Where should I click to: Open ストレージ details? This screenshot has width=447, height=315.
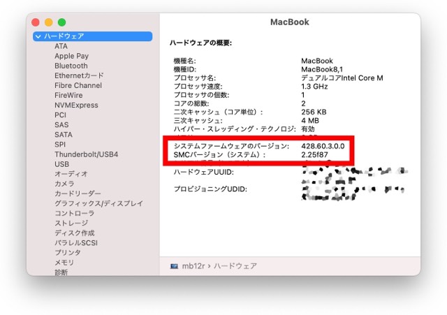71,224
